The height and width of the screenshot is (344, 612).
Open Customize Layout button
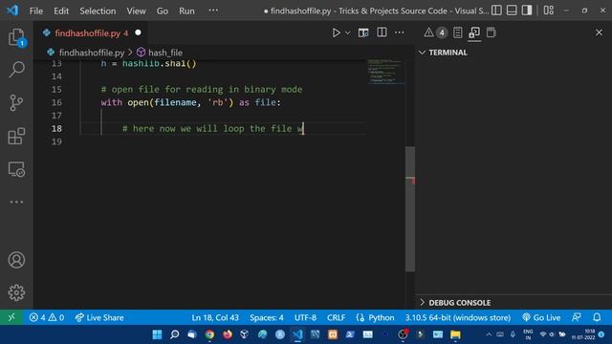pyautogui.click(x=548, y=11)
